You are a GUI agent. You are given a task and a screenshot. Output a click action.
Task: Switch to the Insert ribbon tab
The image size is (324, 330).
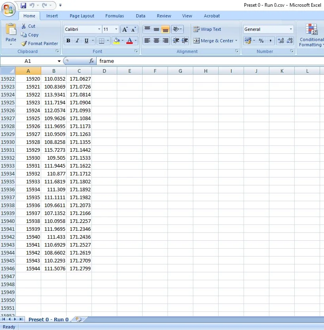pyautogui.click(x=52, y=16)
